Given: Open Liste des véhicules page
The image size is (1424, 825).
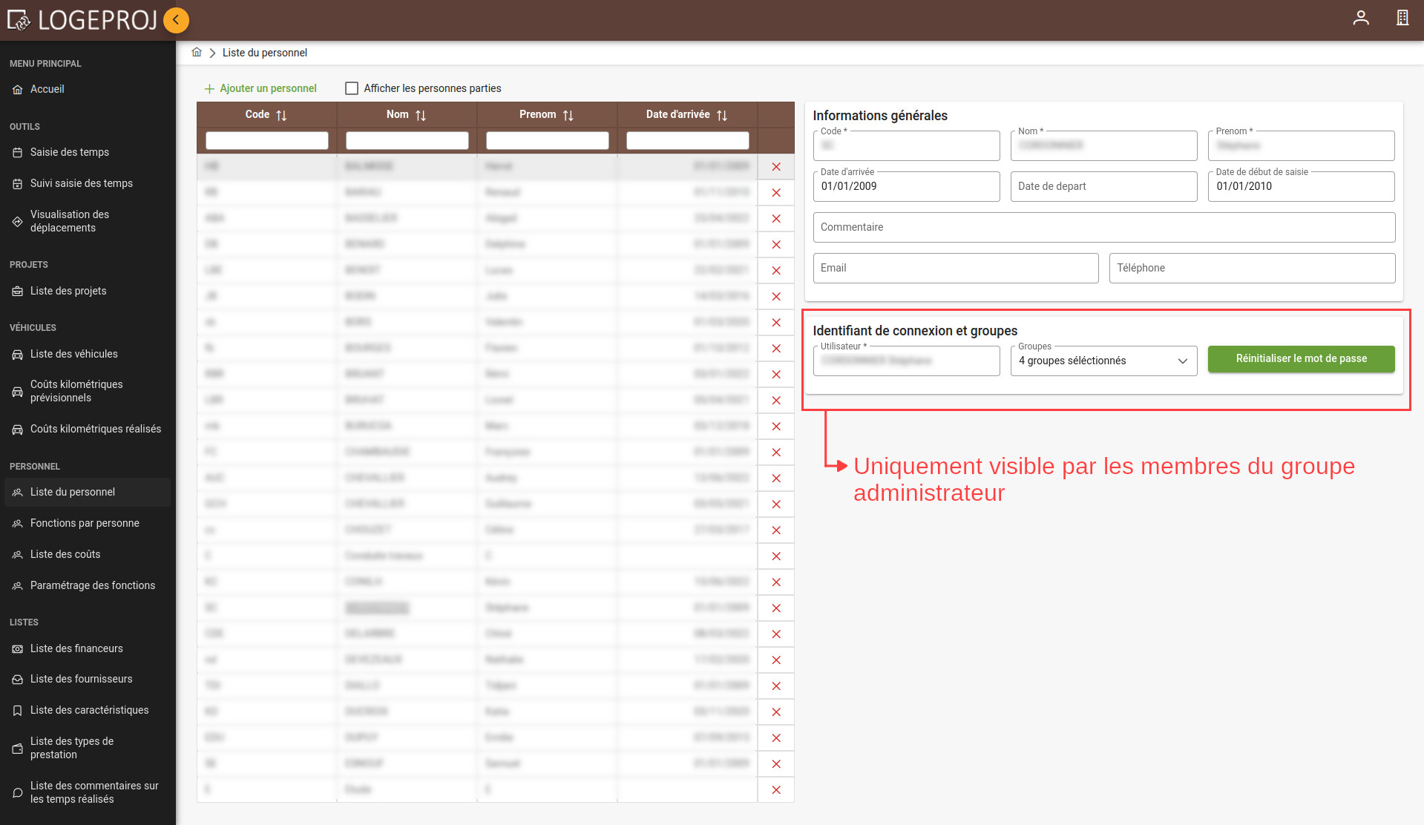Looking at the screenshot, I should 74,354.
